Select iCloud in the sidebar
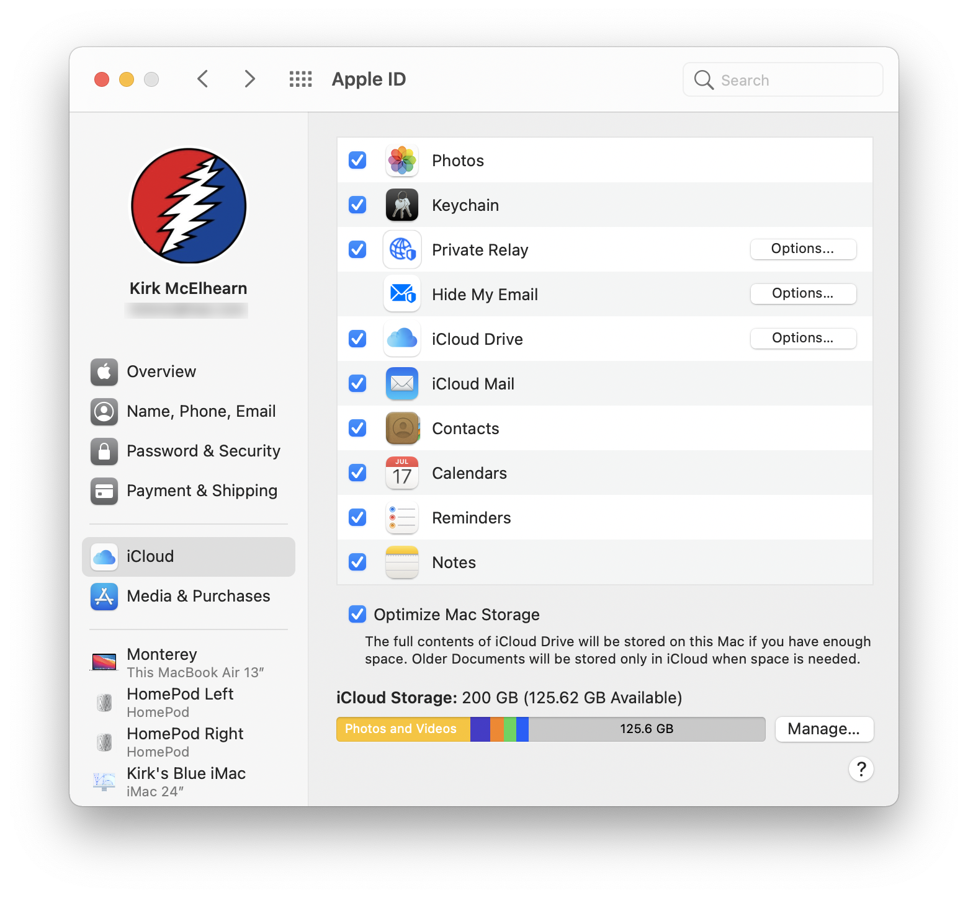 pos(189,557)
